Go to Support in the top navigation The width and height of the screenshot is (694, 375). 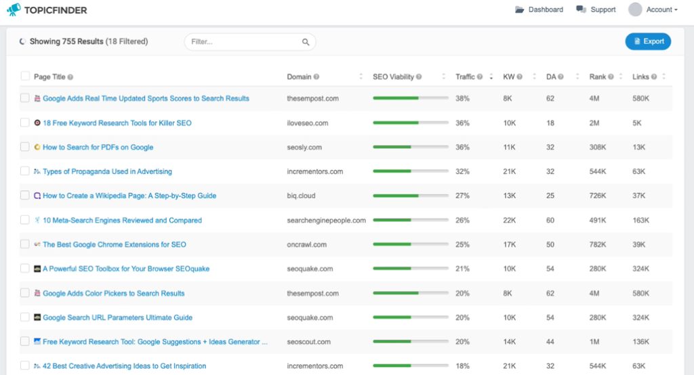pyautogui.click(x=596, y=9)
